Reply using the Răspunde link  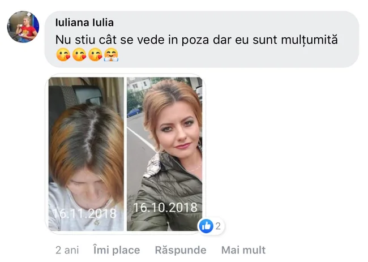[181, 250]
